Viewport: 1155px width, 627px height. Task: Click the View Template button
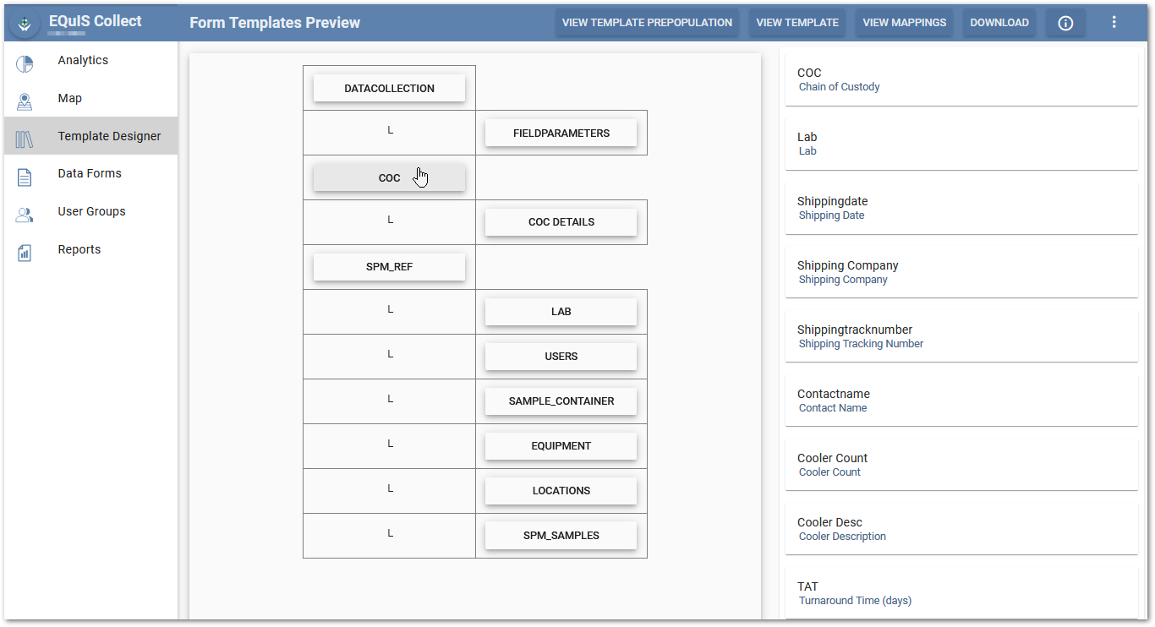coord(797,23)
